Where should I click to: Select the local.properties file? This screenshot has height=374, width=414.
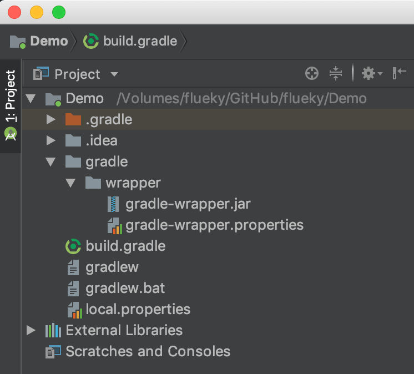click(x=138, y=309)
